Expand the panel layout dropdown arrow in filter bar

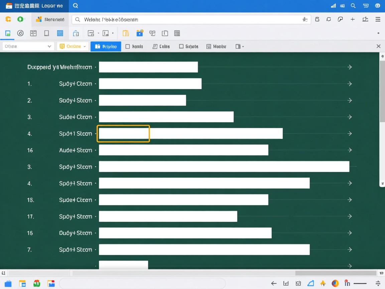pos(243,46)
